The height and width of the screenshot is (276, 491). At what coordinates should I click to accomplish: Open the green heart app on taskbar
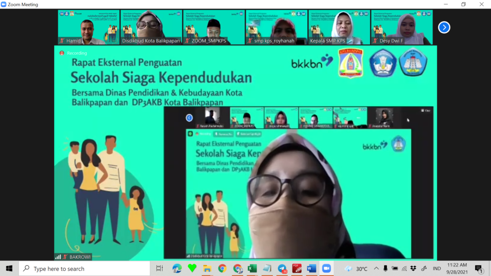(192, 268)
